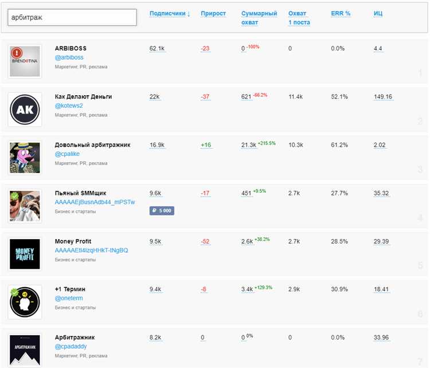
Task: Click the Арбитражник channel cover image
Action: [x=25, y=350]
